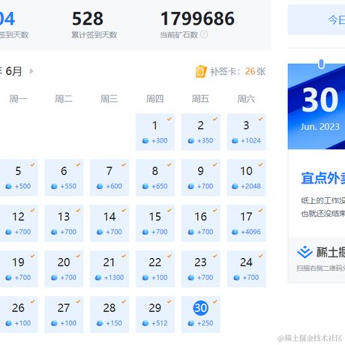Select June 29 cell with +512
This screenshot has width=345, height=345.
pos(155,314)
